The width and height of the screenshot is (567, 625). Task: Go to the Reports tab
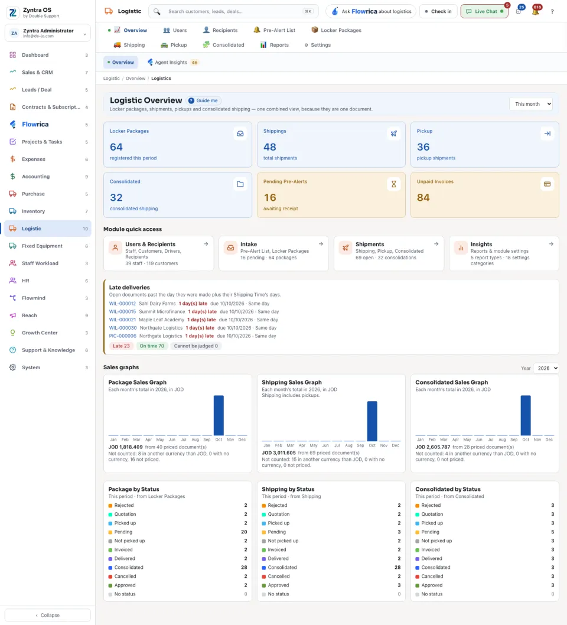[x=274, y=45]
